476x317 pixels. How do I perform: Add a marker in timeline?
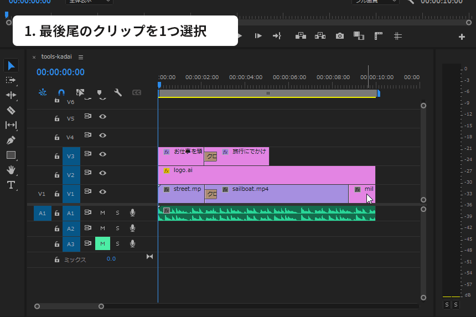coord(99,92)
